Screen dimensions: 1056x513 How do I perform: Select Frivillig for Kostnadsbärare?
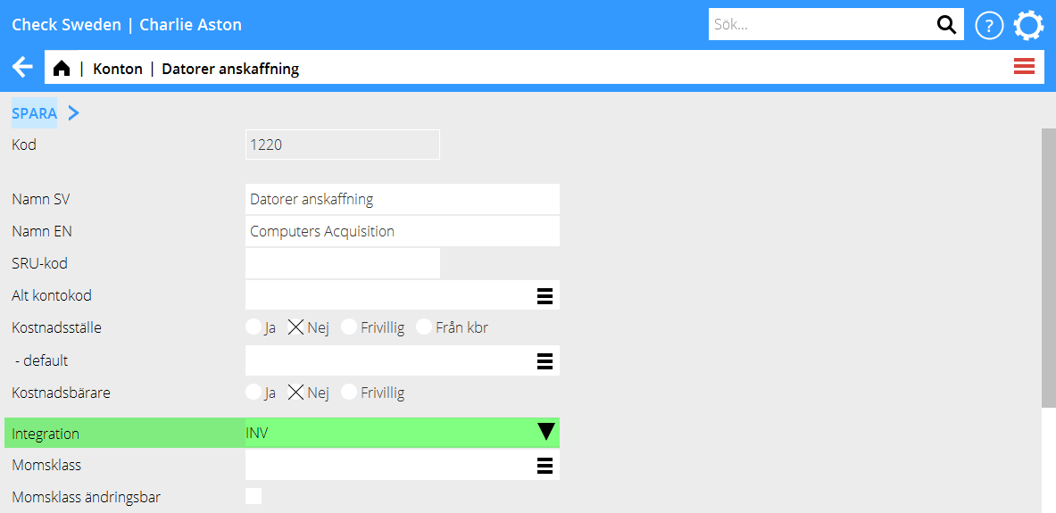pos(350,393)
